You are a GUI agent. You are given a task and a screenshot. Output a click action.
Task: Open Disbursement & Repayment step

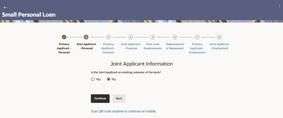(x=175, y=46)
